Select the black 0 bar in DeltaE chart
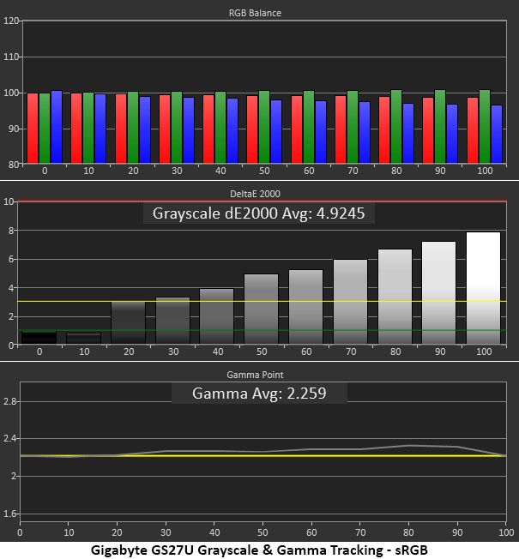 coord(39,338)
